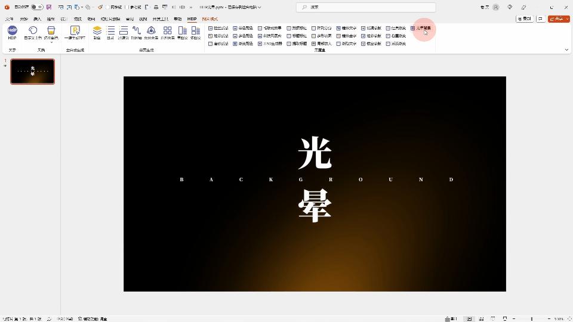Open the file name save-location dropdown in title bar
This screenshot has height=322, width=573.
tap(260, 7)
